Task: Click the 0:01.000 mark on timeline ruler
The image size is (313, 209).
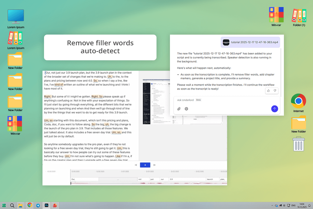Action: [125, 171]
